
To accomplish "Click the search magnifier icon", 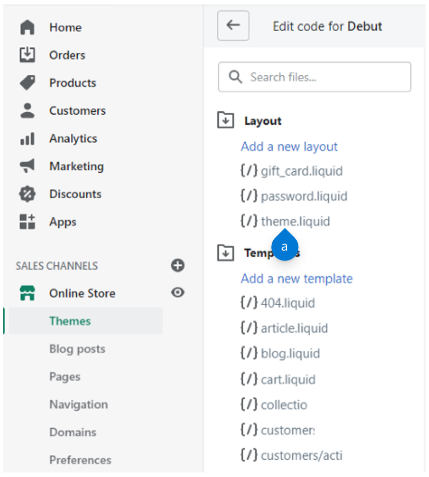I will (x=235, y=77).
